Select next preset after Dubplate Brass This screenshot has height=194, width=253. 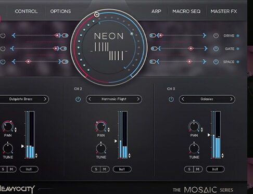(x=45, y=99)
